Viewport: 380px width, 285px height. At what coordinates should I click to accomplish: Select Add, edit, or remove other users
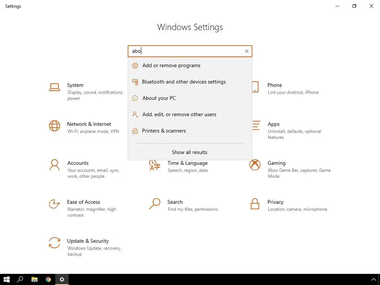tap(190, 114)
